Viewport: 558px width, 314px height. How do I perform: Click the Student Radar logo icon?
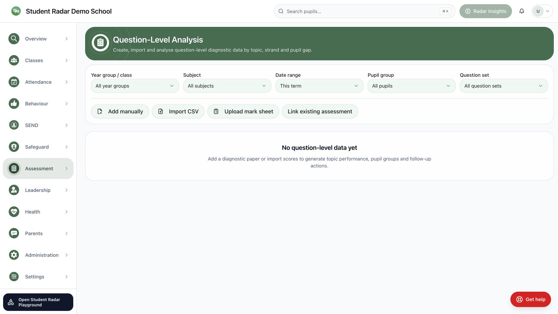pyautogui.click(x=16, y=11)
